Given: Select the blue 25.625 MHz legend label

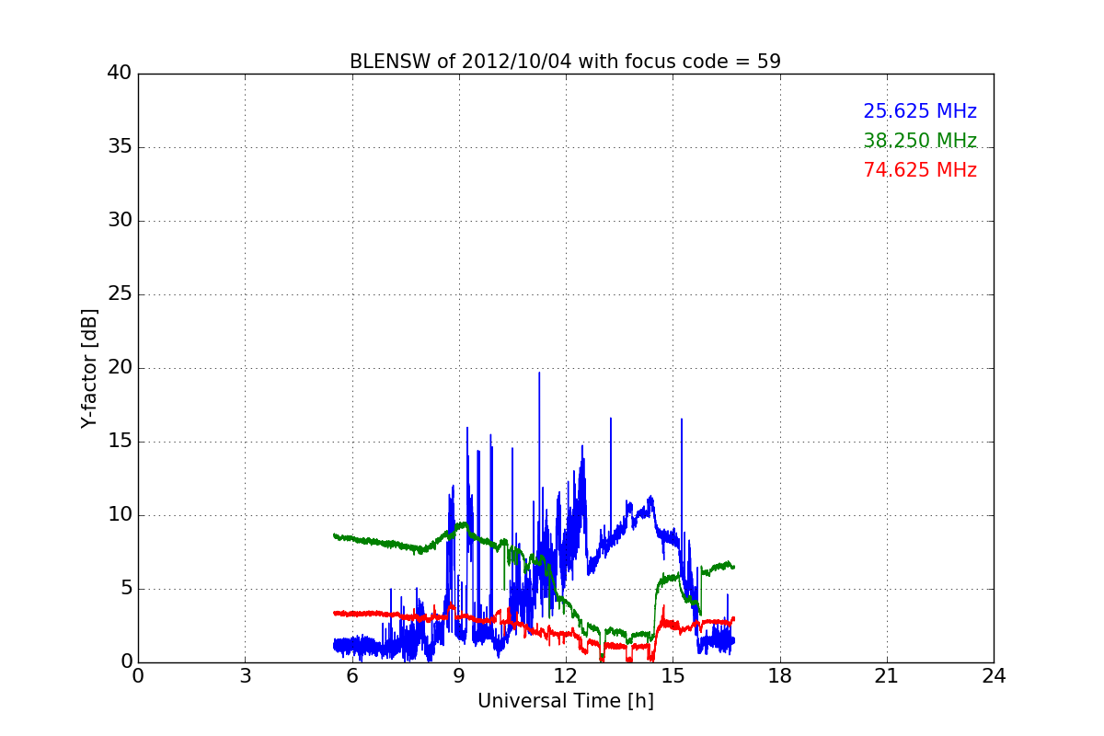Looking at the screenshot, I should [920, 112].
